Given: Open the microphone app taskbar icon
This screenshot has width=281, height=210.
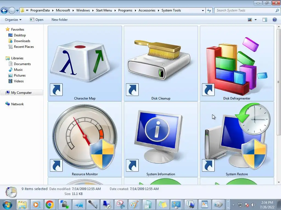Looking at the screenshot, I should pyautogui.click(x=93, y=205).
